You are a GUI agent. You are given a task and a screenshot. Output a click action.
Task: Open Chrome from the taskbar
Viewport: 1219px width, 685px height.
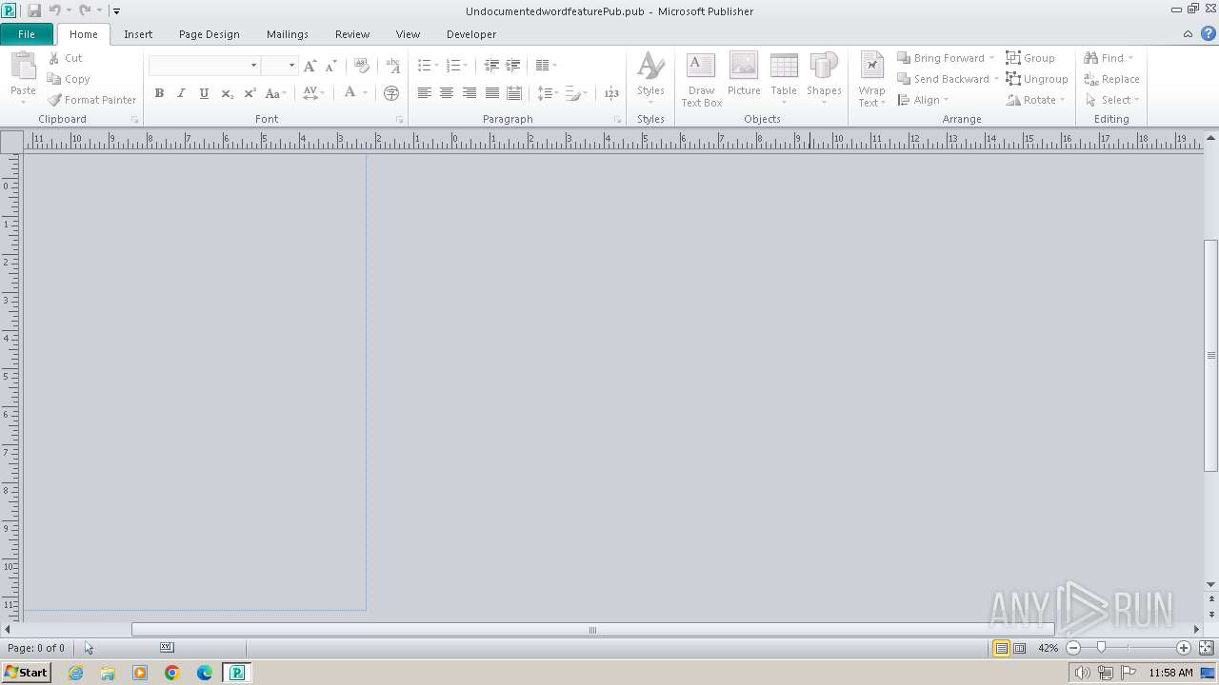point(172,673)
